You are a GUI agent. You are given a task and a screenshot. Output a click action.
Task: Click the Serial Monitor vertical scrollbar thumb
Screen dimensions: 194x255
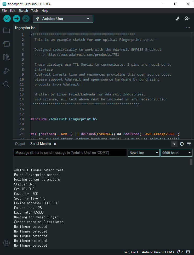coord(191,162)
